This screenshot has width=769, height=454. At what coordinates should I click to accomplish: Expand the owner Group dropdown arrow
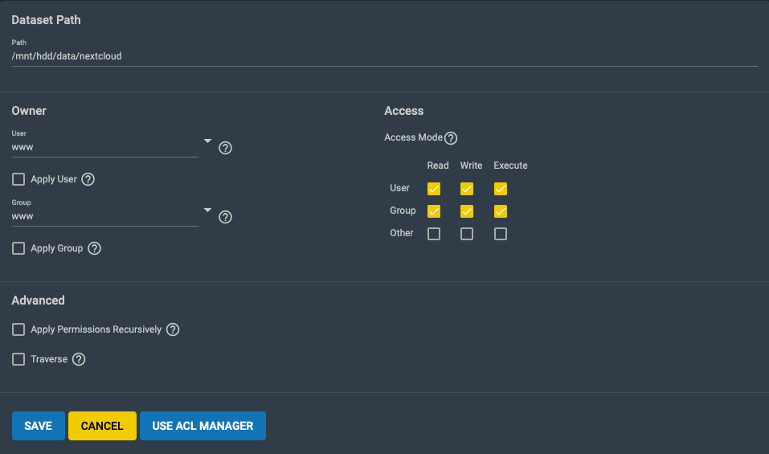coord(207,211)
